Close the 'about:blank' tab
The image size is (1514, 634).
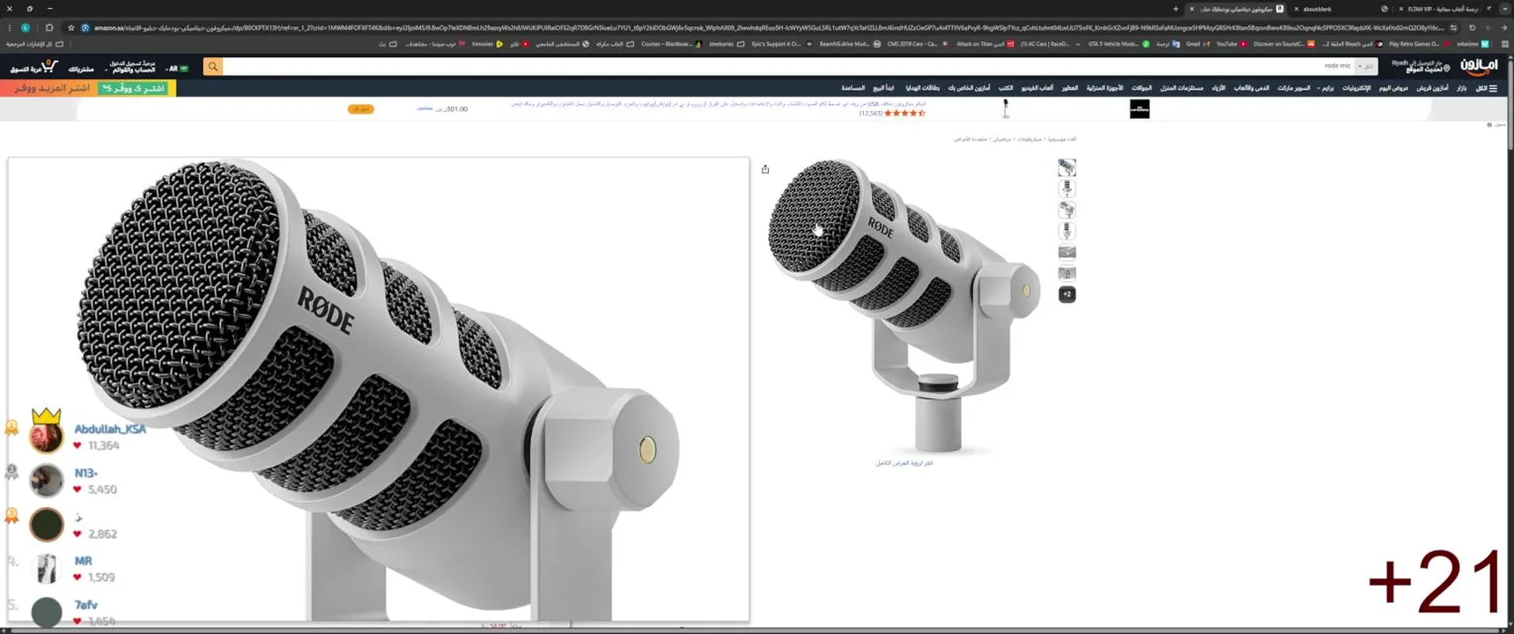coord(1296,9)
